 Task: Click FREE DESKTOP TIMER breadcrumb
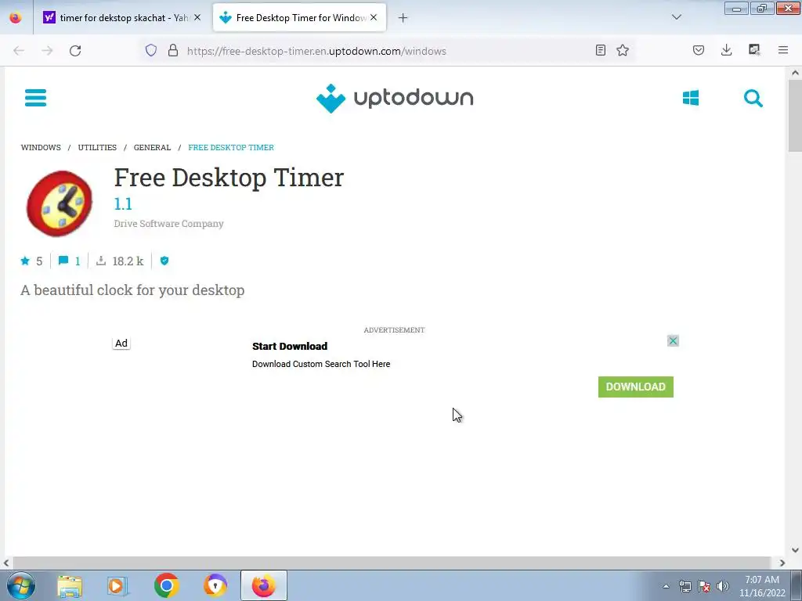[x=231, y=147]
